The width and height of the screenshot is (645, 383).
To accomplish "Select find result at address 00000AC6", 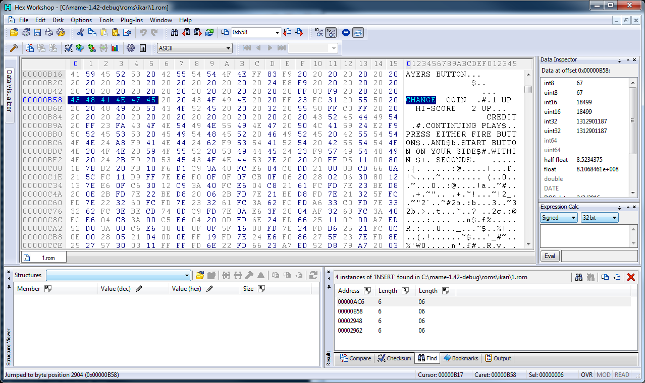I will [482, 302].
